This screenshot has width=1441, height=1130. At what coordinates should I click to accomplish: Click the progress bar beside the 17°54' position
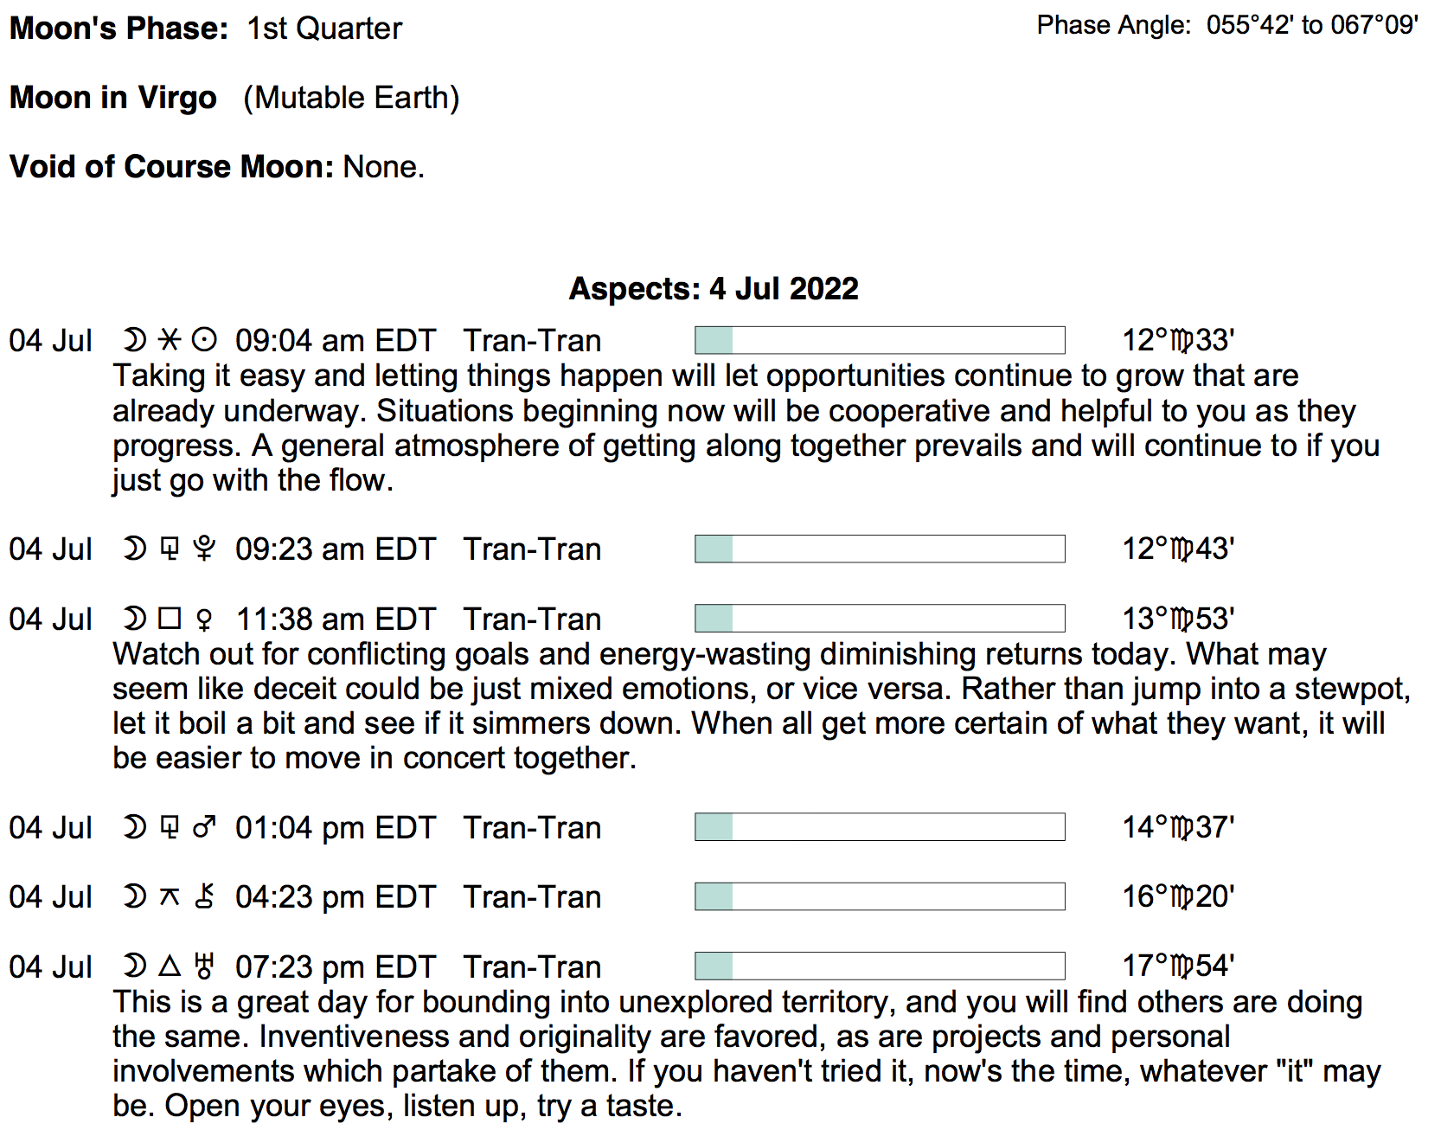880,966
